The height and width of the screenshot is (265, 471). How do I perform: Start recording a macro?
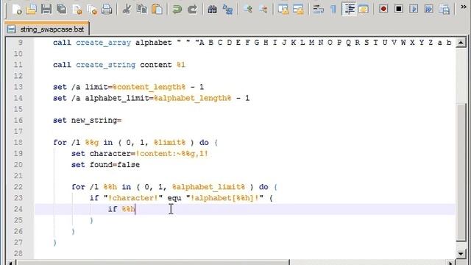point(383,10)
